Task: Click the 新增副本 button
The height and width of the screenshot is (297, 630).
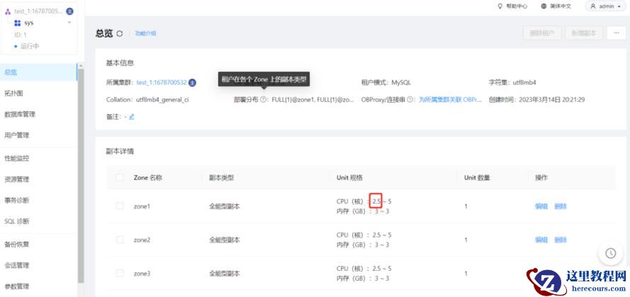Action: tap(584, 33)
